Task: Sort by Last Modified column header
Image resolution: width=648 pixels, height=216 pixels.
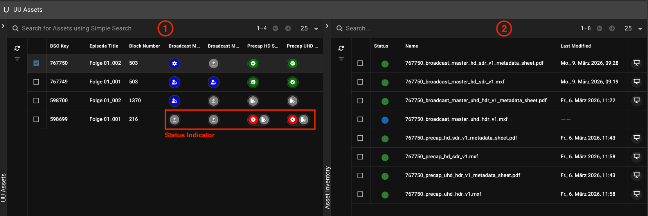Action: pyautogui.click(x=575, y=46)
